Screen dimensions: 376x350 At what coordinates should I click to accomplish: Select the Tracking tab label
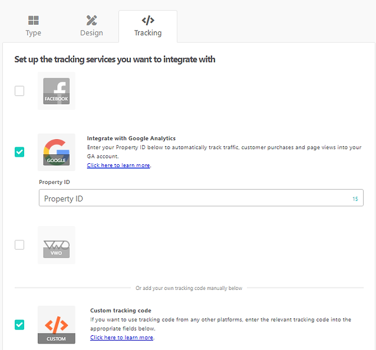click(x=148, y=33)
